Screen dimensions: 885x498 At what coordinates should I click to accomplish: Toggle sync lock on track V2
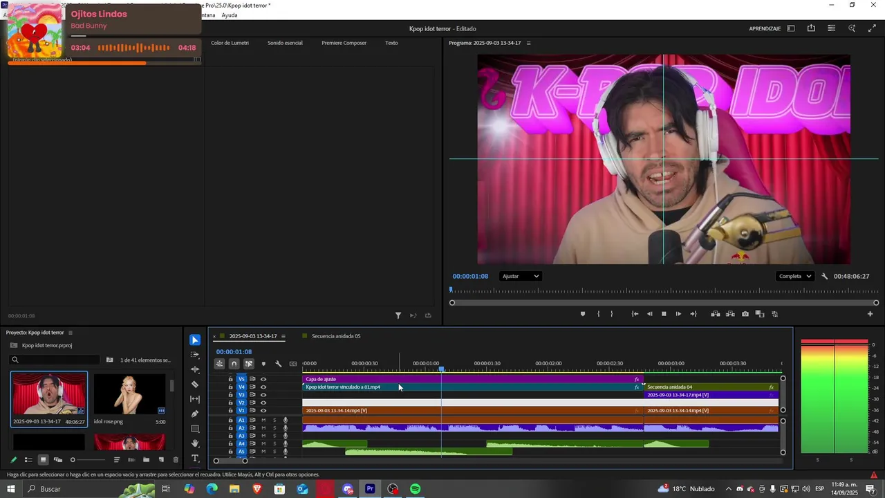tap(252, 403)
